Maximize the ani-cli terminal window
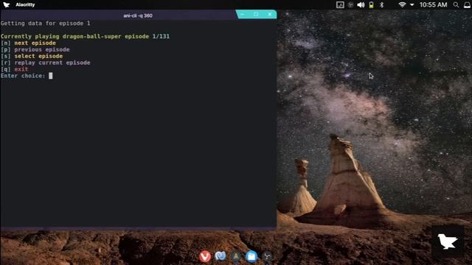 256,14
